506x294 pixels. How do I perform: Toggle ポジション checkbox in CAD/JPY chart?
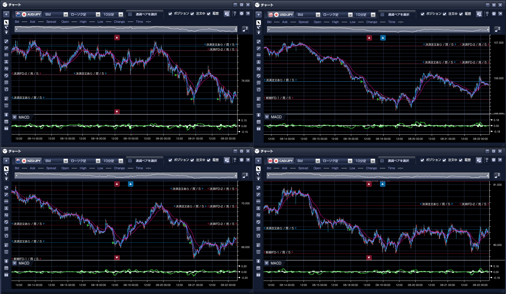click(x=422, y=160)
